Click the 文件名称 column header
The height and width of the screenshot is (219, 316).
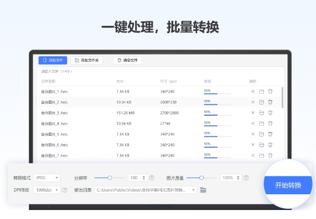[x=48, y=81]
